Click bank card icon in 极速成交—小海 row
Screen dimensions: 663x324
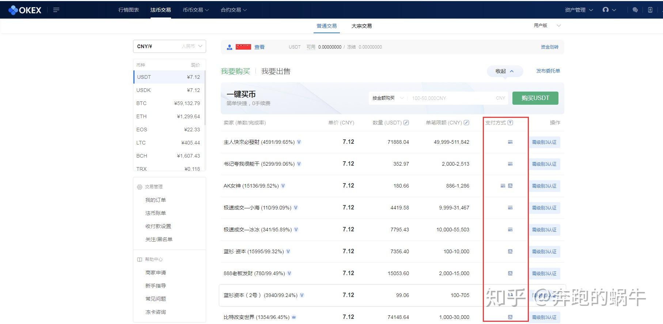[x=510, y=208]
